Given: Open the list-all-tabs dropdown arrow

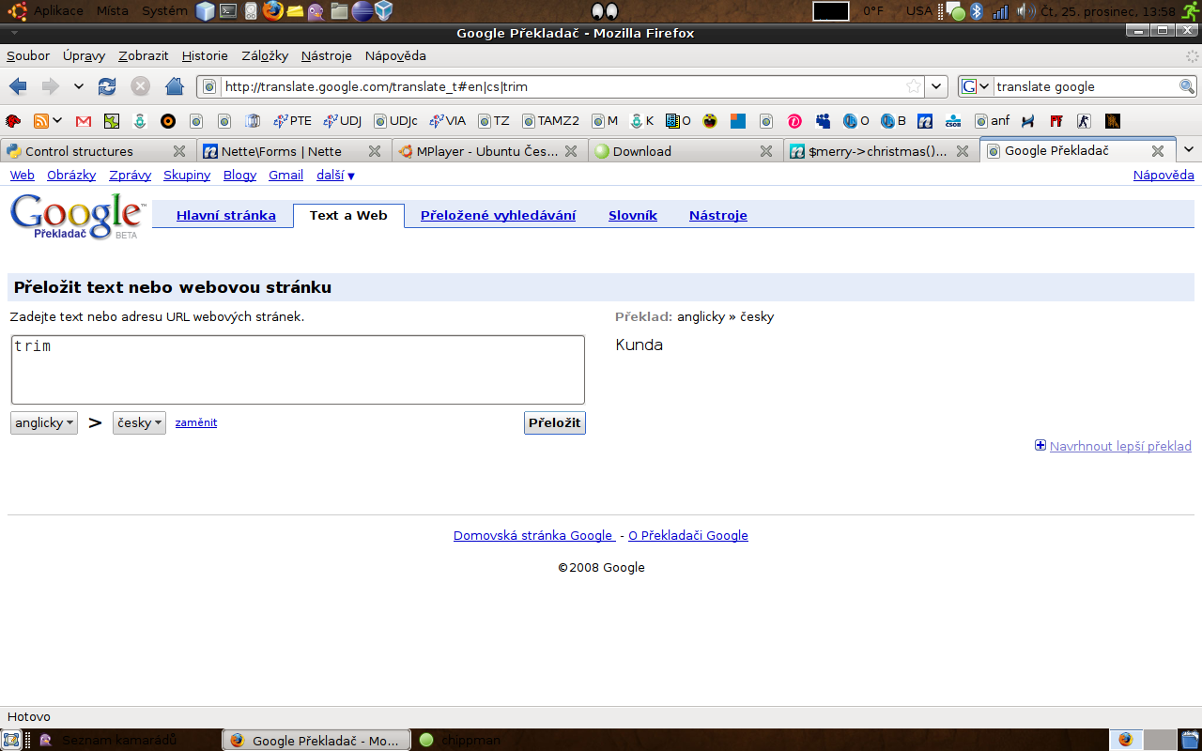Looking at the screenshot, I should tap(1189, 150).
